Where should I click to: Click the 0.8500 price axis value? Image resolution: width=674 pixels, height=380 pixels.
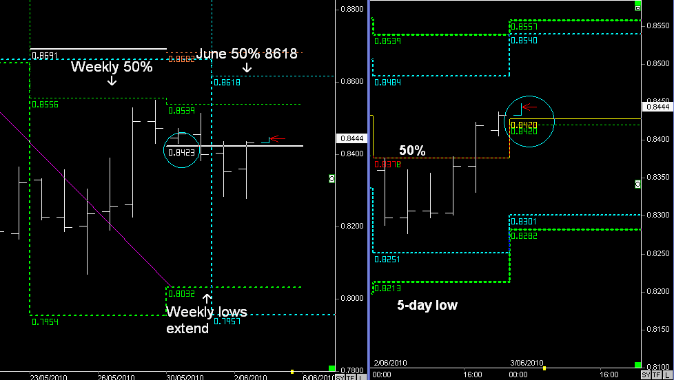point(659,63)
